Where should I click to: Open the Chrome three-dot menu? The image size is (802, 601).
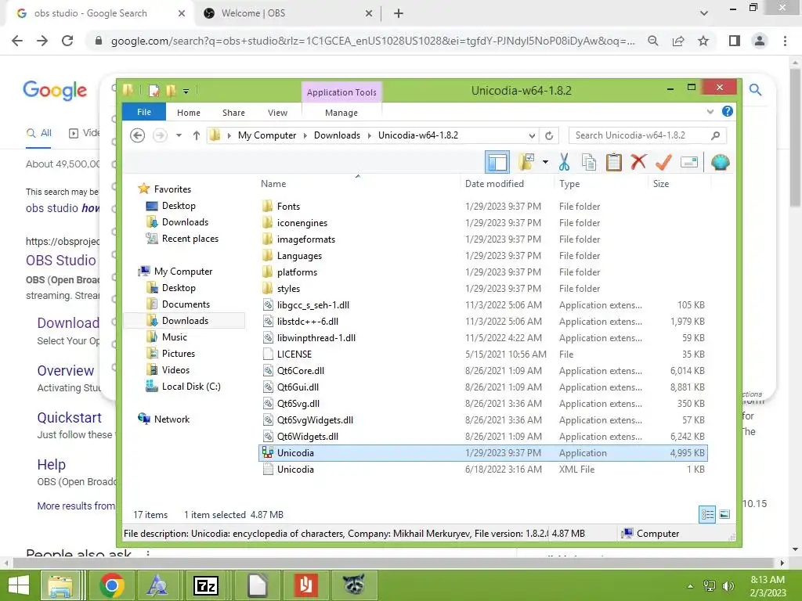[785, 41]
